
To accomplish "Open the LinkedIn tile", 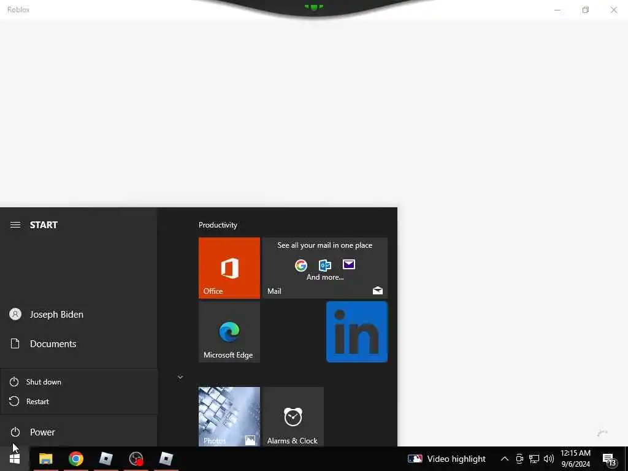I will pyautogui.click(x=357, y=332).
